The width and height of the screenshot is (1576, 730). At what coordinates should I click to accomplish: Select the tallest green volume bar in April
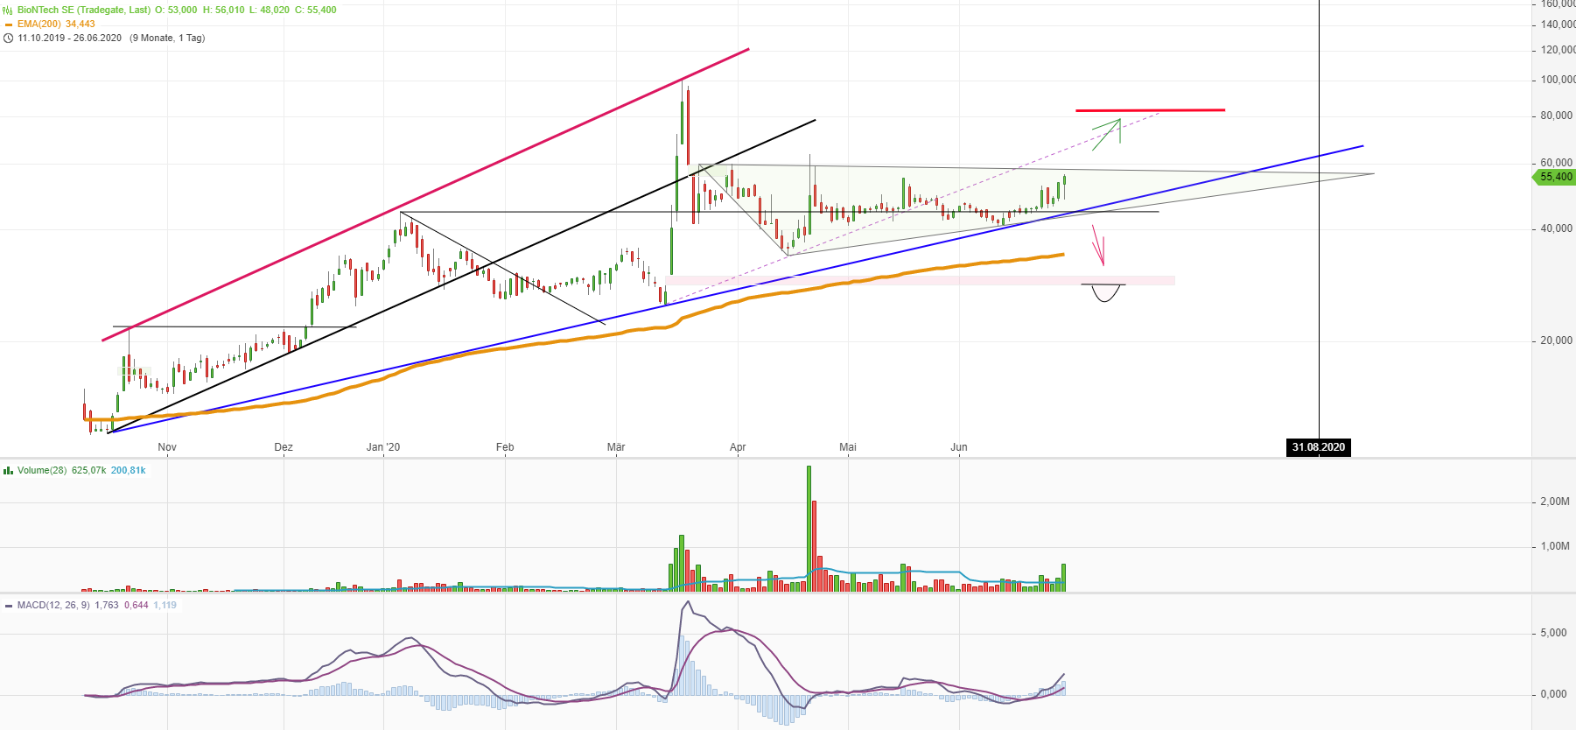click(809, 529)
